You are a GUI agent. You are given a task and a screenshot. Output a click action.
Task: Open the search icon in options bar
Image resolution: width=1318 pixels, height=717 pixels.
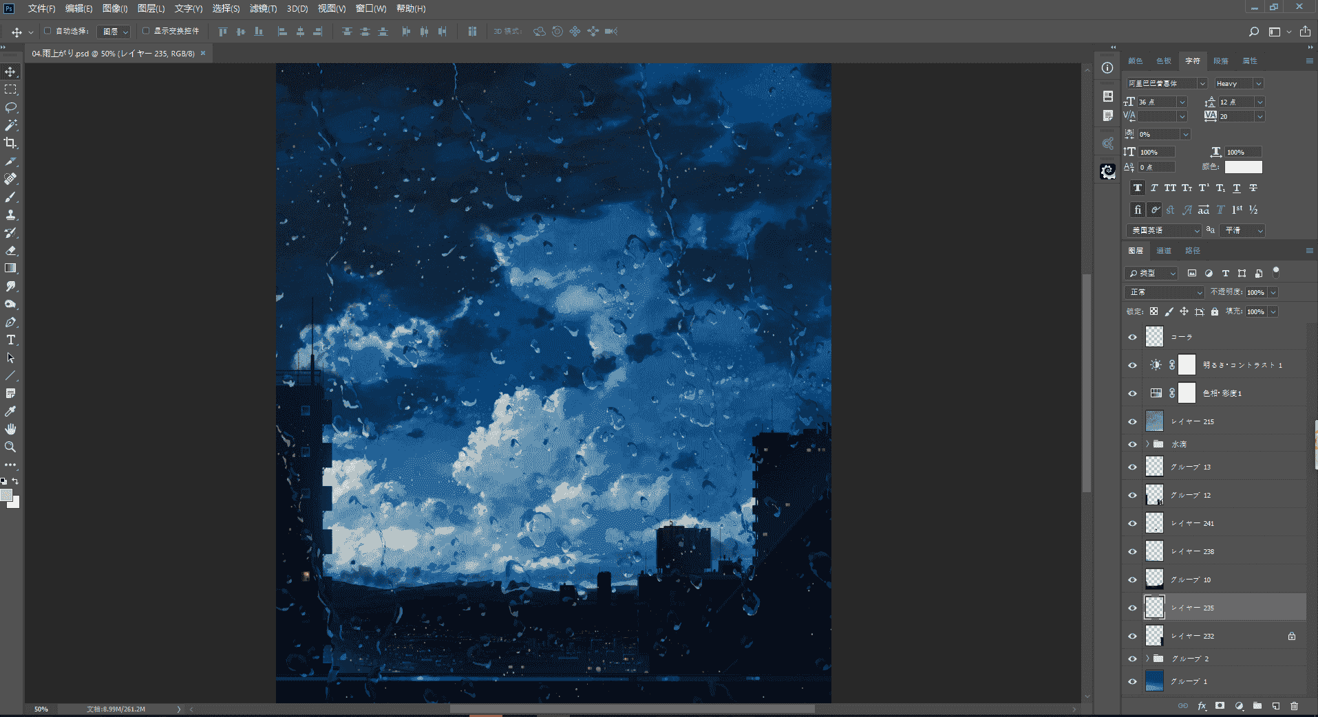[x=1254, y=32]
